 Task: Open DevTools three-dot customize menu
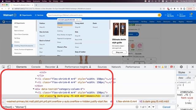[x=187, y=67]
